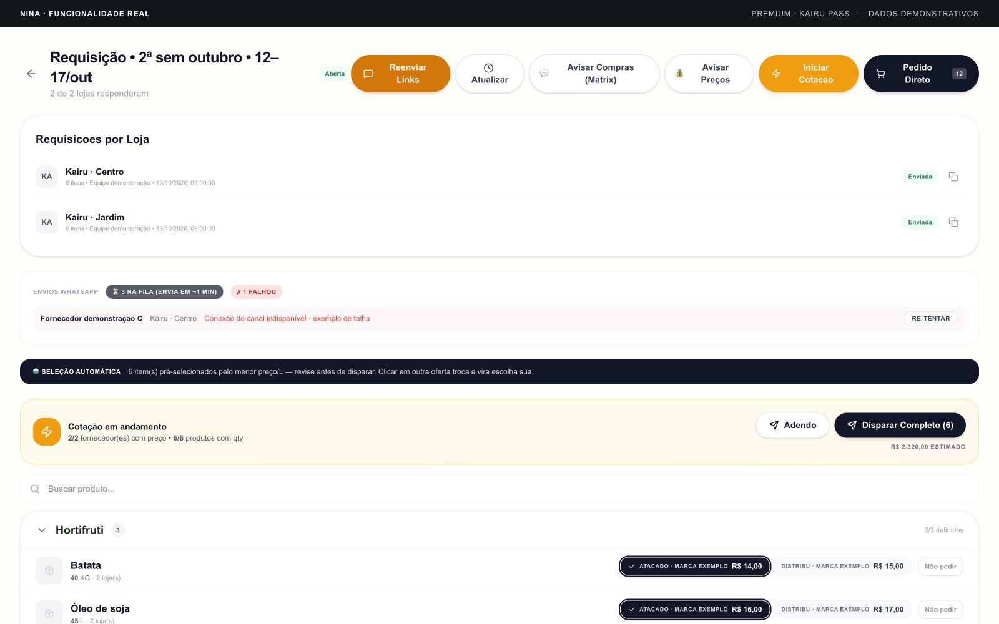999x624 pixels.
Task: Copy link icon for Kairu · Centro
Action: point(953,177)
